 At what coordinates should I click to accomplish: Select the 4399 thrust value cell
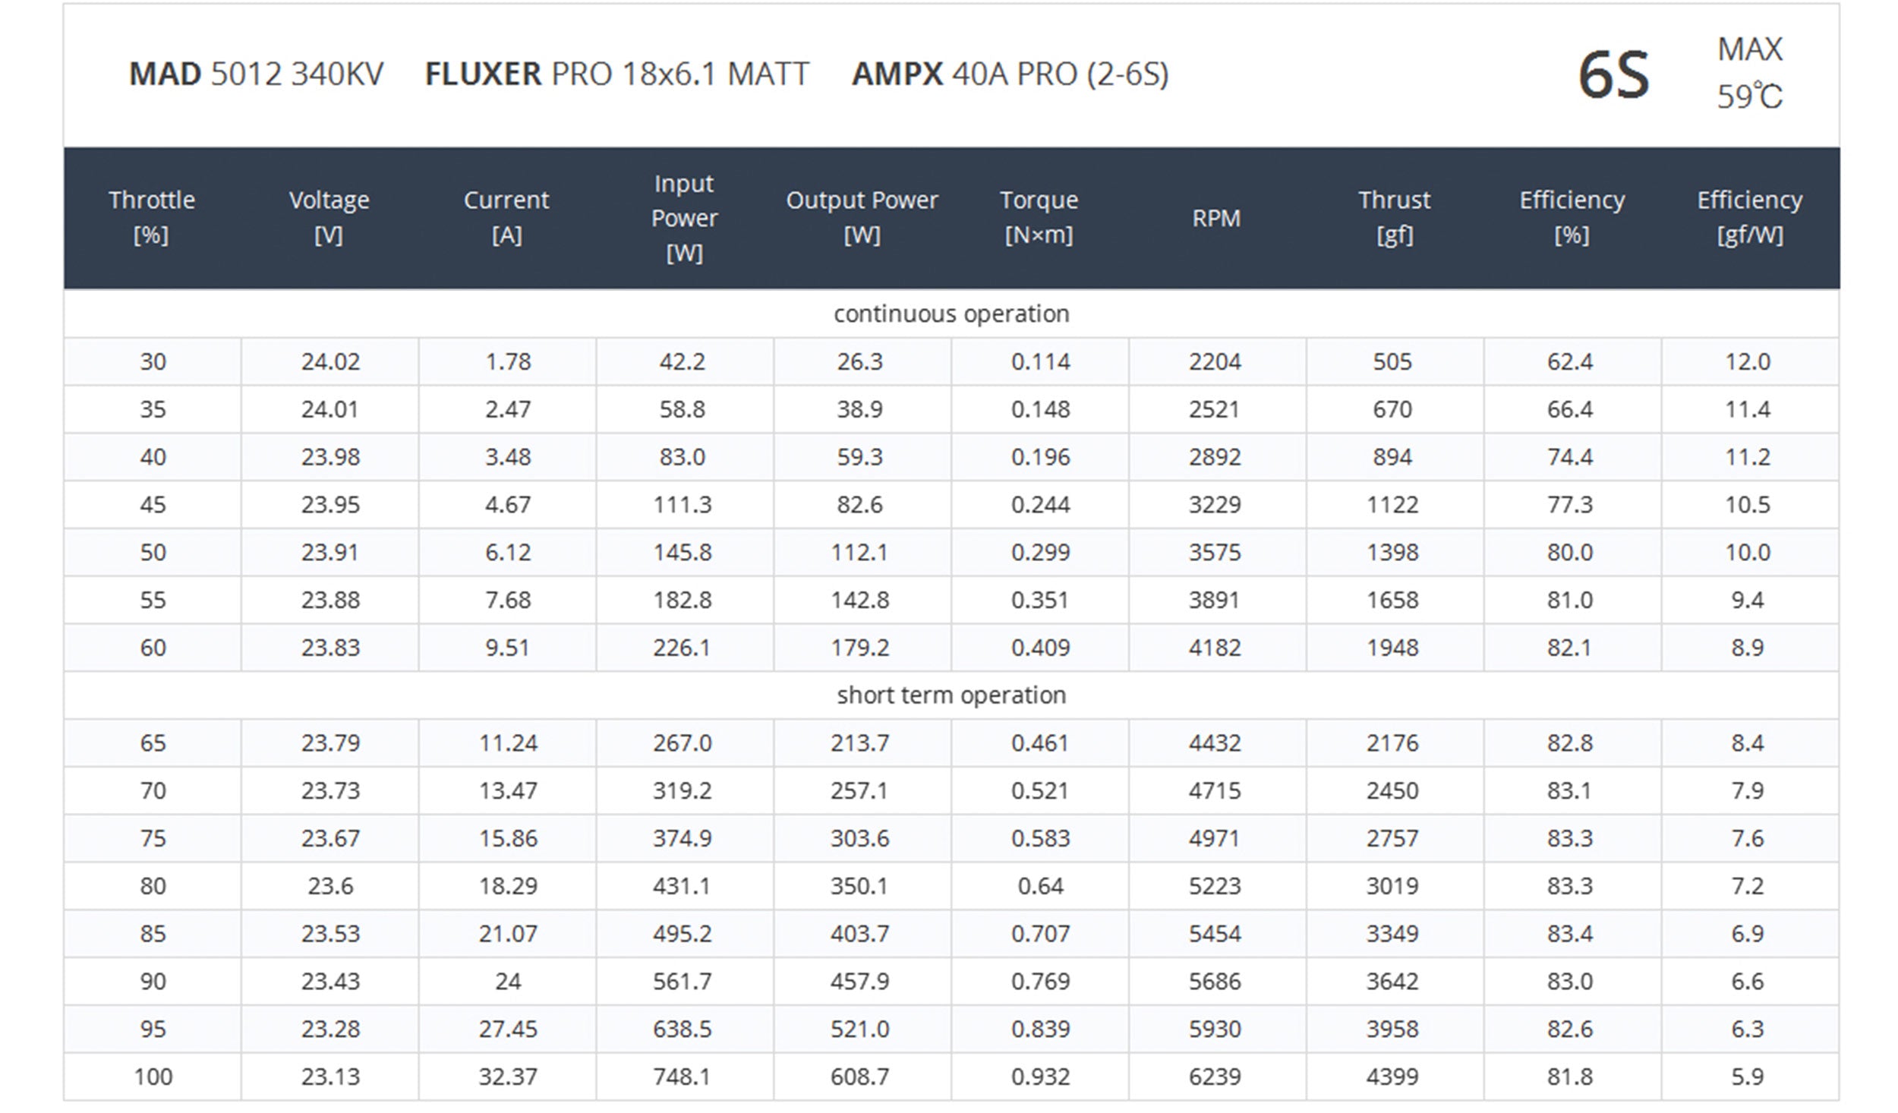pyautogui.click(x=1392, y=1077)
